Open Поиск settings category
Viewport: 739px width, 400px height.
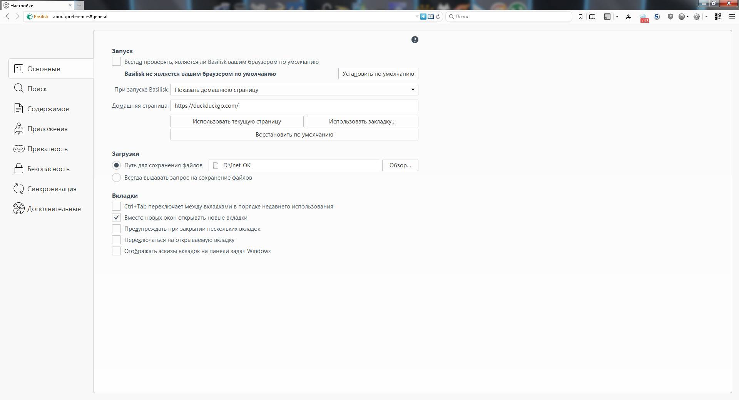click(x=51, y=88)
